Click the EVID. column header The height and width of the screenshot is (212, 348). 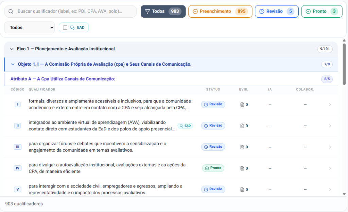click(x=244, y=89)
